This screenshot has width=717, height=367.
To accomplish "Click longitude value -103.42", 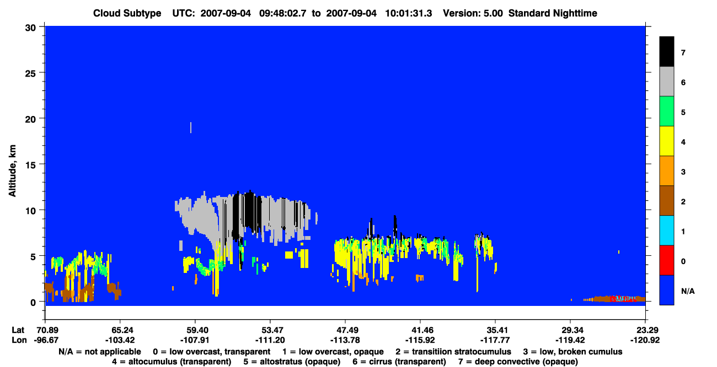I will (x=120, y=339).
